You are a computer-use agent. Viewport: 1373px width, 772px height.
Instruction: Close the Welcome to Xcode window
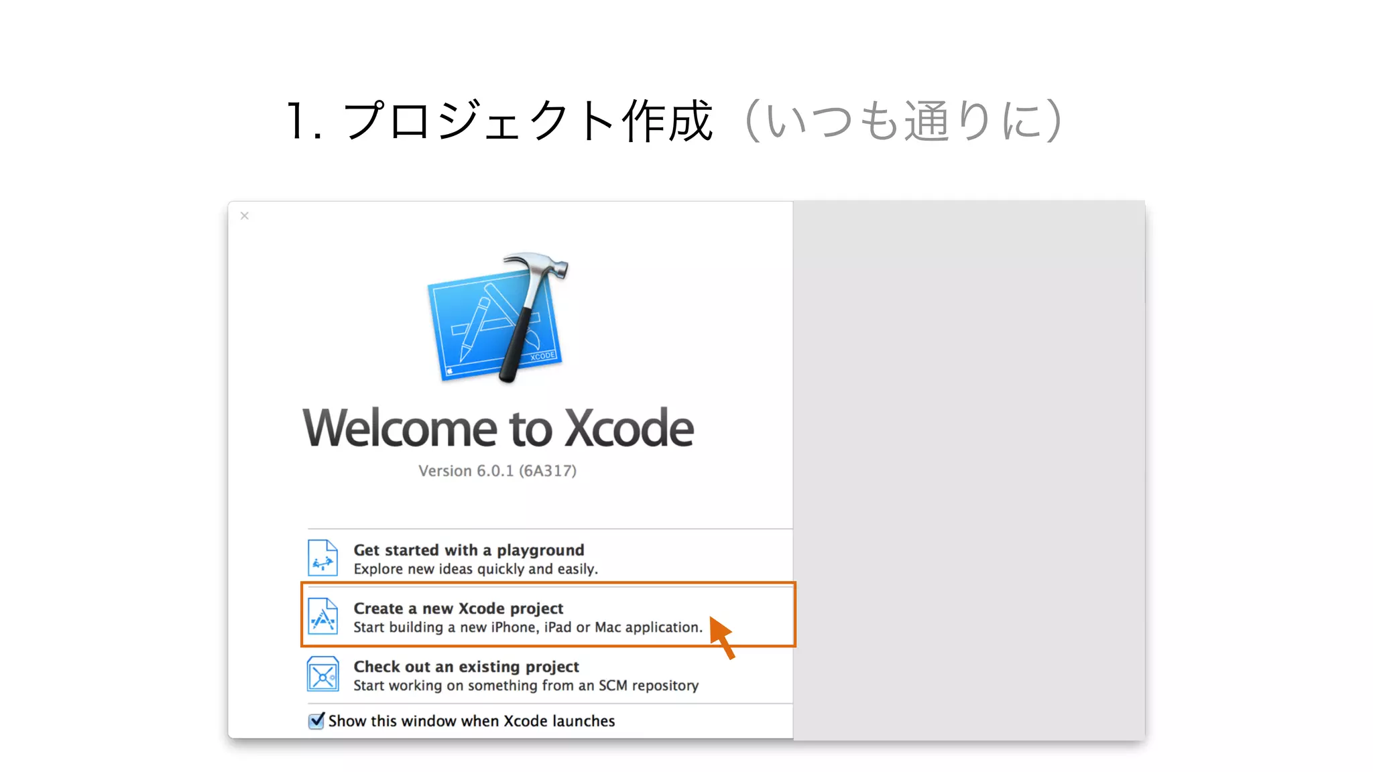245,216
